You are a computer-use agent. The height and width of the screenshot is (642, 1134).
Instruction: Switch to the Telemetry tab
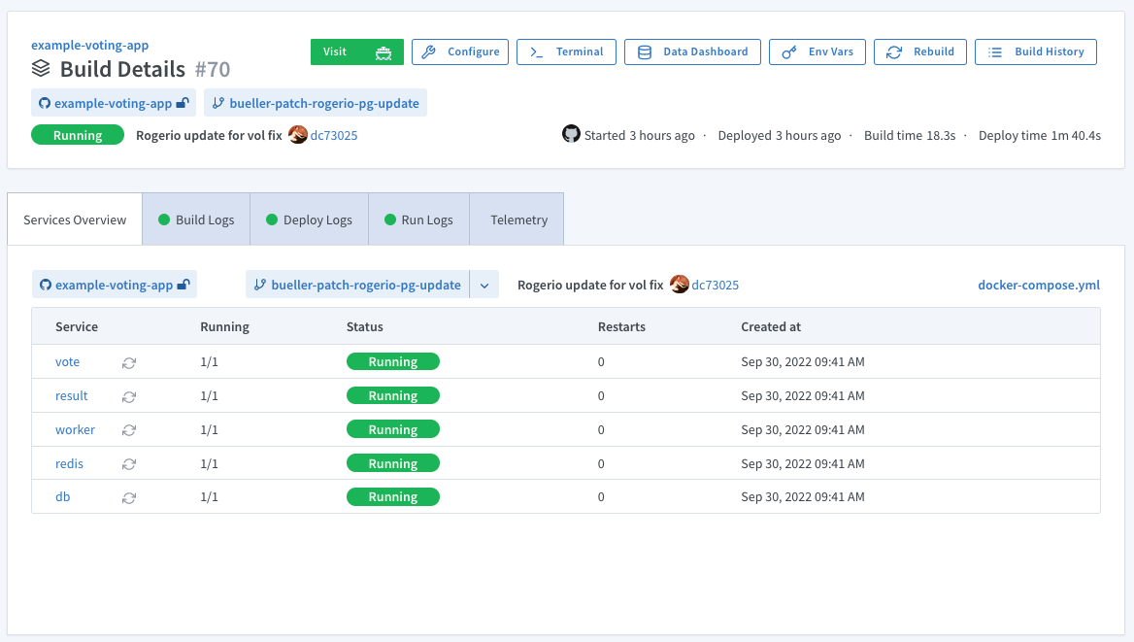[x=517, y=220]
